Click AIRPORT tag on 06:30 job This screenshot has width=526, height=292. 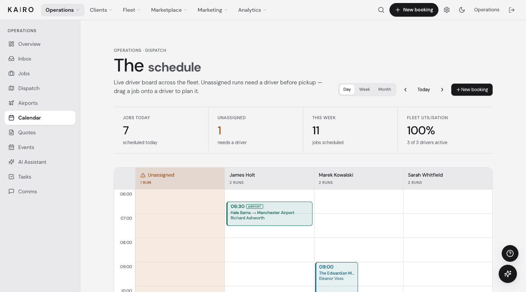click(254, 207)
